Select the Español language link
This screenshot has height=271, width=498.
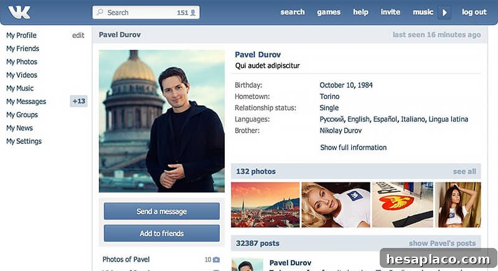coord(385,119)
